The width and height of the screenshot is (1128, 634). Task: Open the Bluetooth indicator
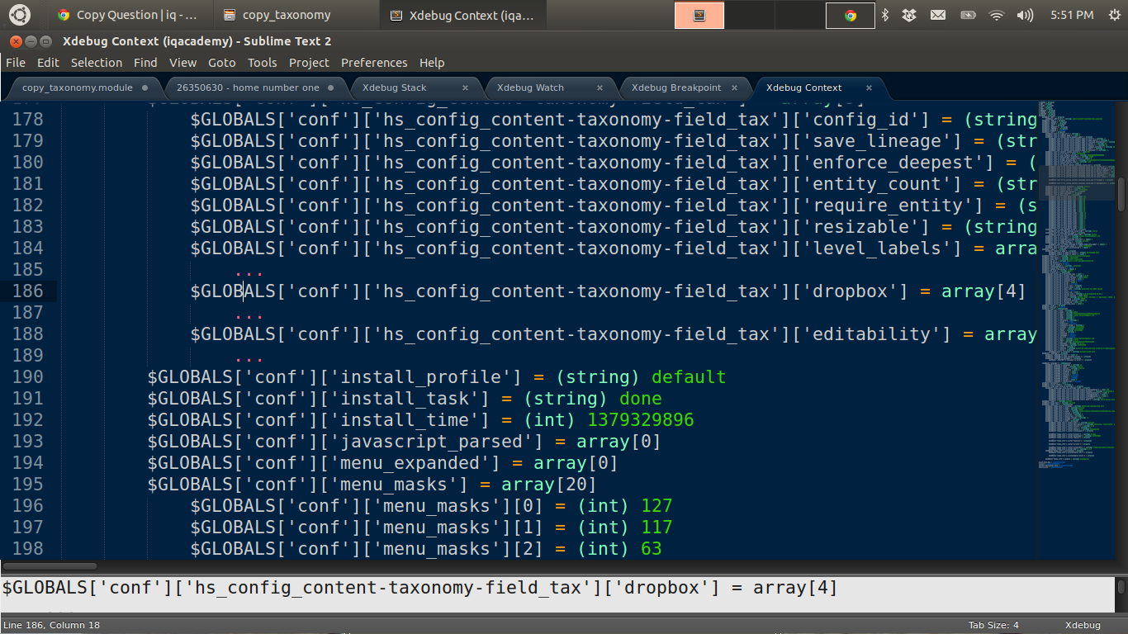(x=885, y=15)
